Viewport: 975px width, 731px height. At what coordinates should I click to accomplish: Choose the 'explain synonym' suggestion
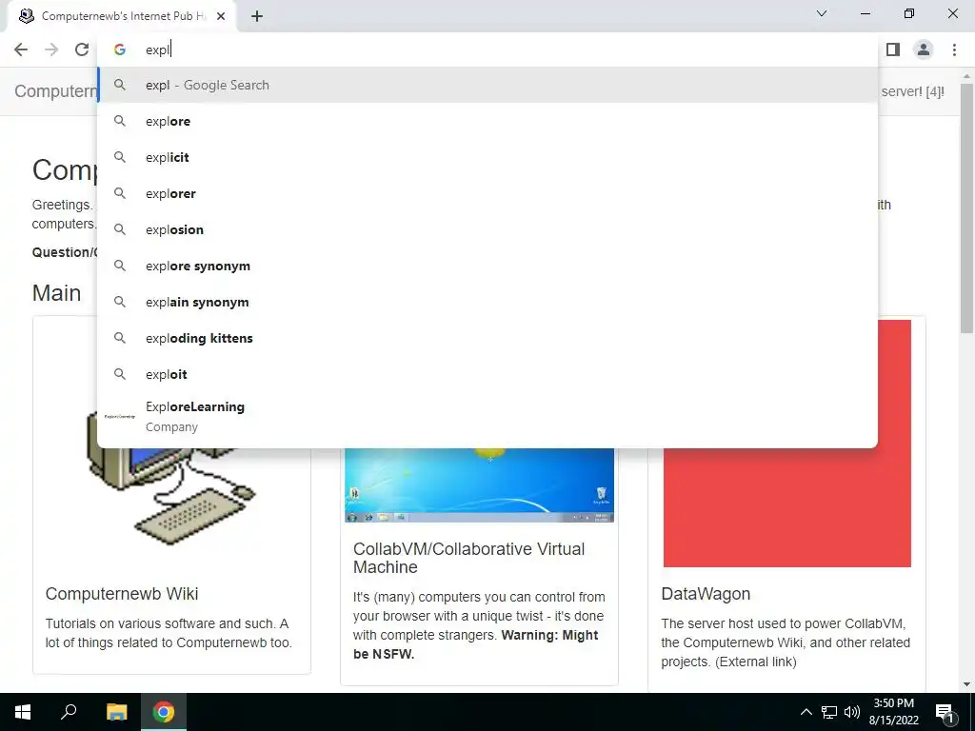[x=488, y=302]
